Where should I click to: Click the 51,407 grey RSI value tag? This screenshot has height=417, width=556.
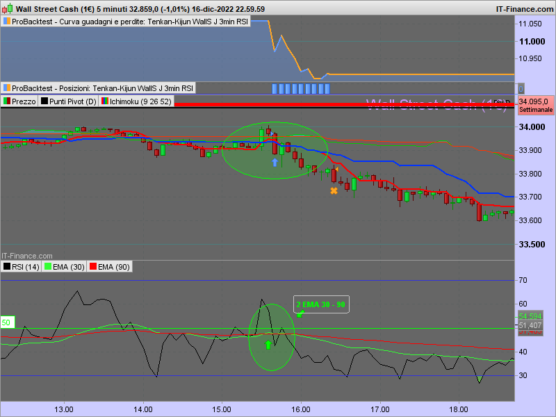coord(530,325)
